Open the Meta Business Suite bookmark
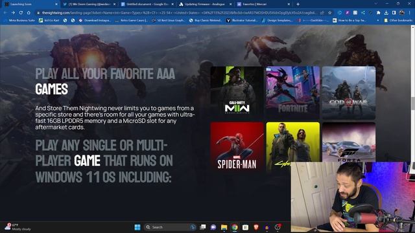The height and width of the screenshot is (233, 415). (19, 20)
